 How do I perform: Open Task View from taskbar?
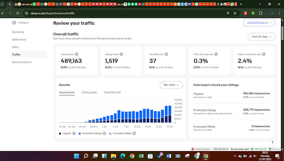point(95,156)
